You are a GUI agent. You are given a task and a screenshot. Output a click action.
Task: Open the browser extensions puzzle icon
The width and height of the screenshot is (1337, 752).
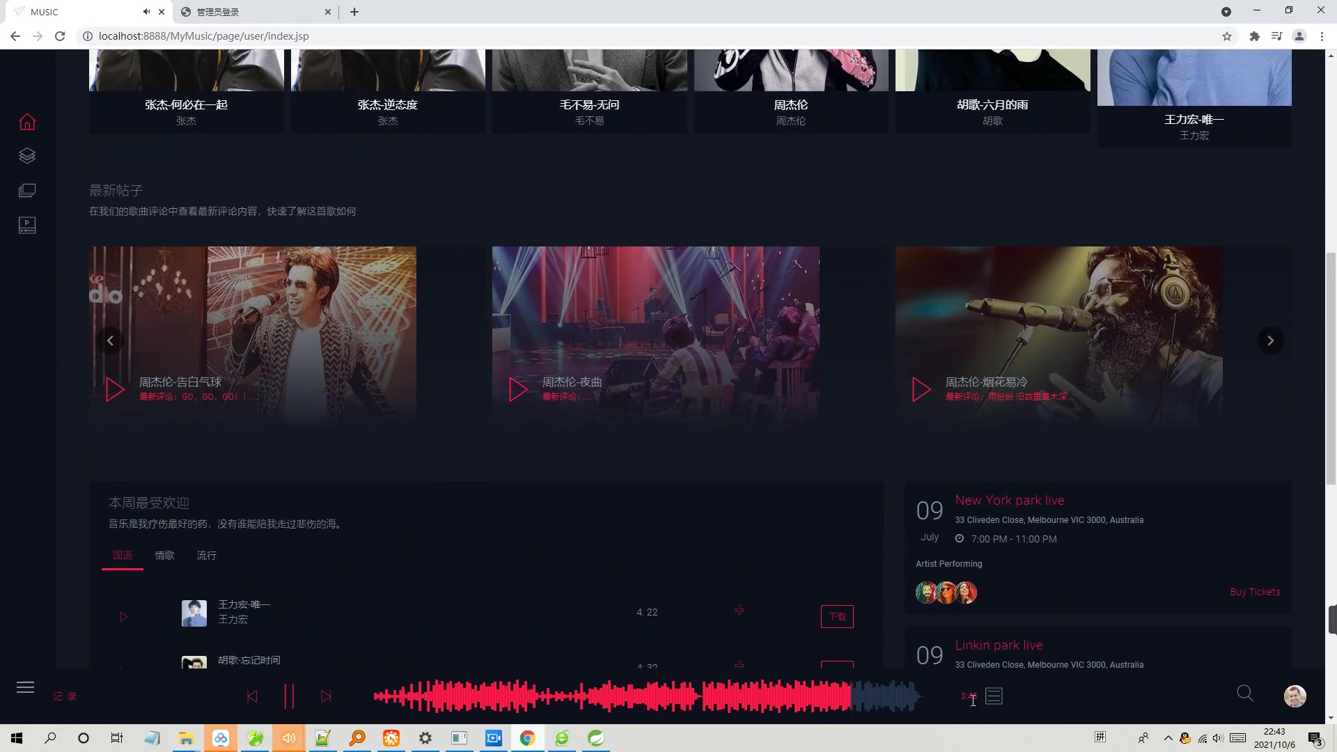[1255, 36]
